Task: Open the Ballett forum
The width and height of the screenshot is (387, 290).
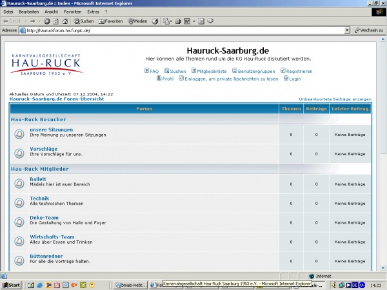Action: pos(38,179)
